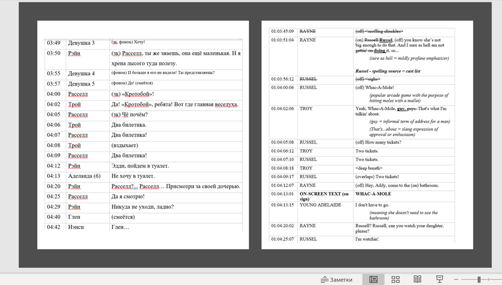Click the speaker name Нэнси
Image resolution: width=502 pixels, height=285 pixels.
(x=76, y=227)
